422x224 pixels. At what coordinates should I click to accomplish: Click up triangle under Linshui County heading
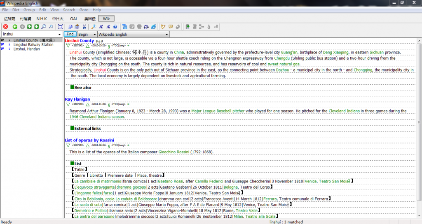coord(87,46)
